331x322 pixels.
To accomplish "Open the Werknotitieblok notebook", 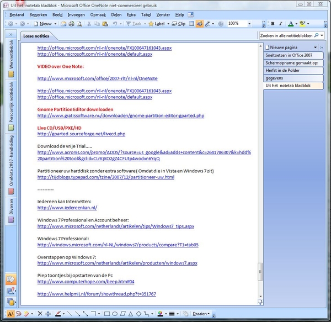I will (x=11, y=58).
